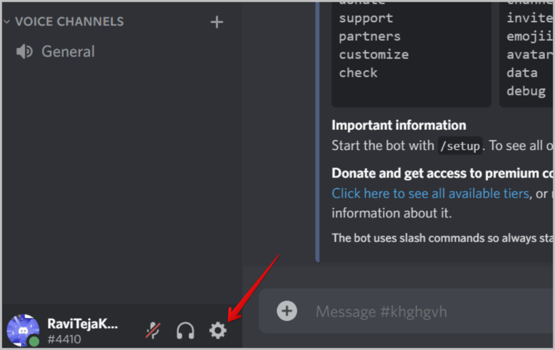This screenshot has height=350, width=555.
Task: Toggle deafen with the headphones icon
Action: point(185,331)
